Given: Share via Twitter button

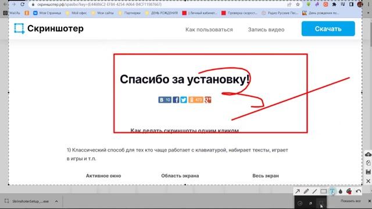Looking at the screenshot, I should click(184, 100).
